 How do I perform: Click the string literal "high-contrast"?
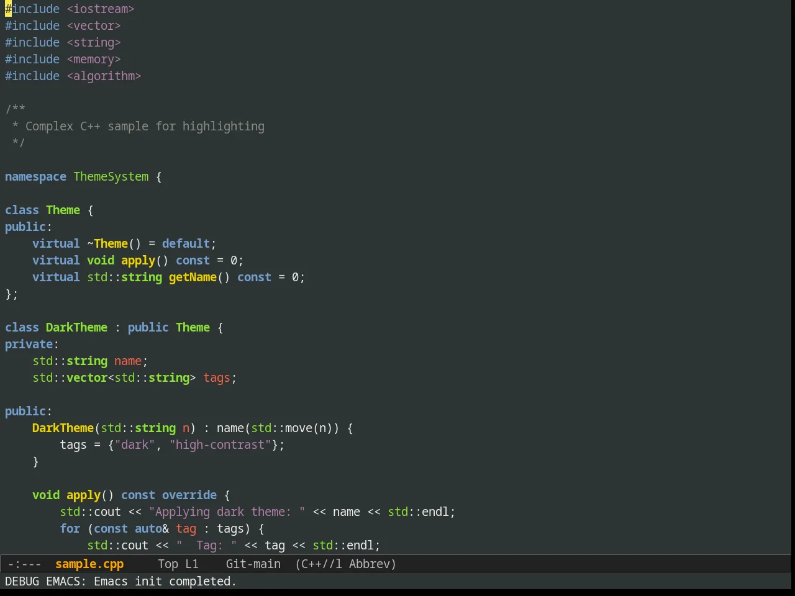pyautogui.click(x=220, y=445)
